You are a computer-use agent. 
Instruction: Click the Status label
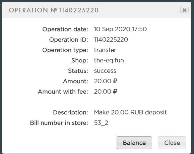(x=78, y=71)
